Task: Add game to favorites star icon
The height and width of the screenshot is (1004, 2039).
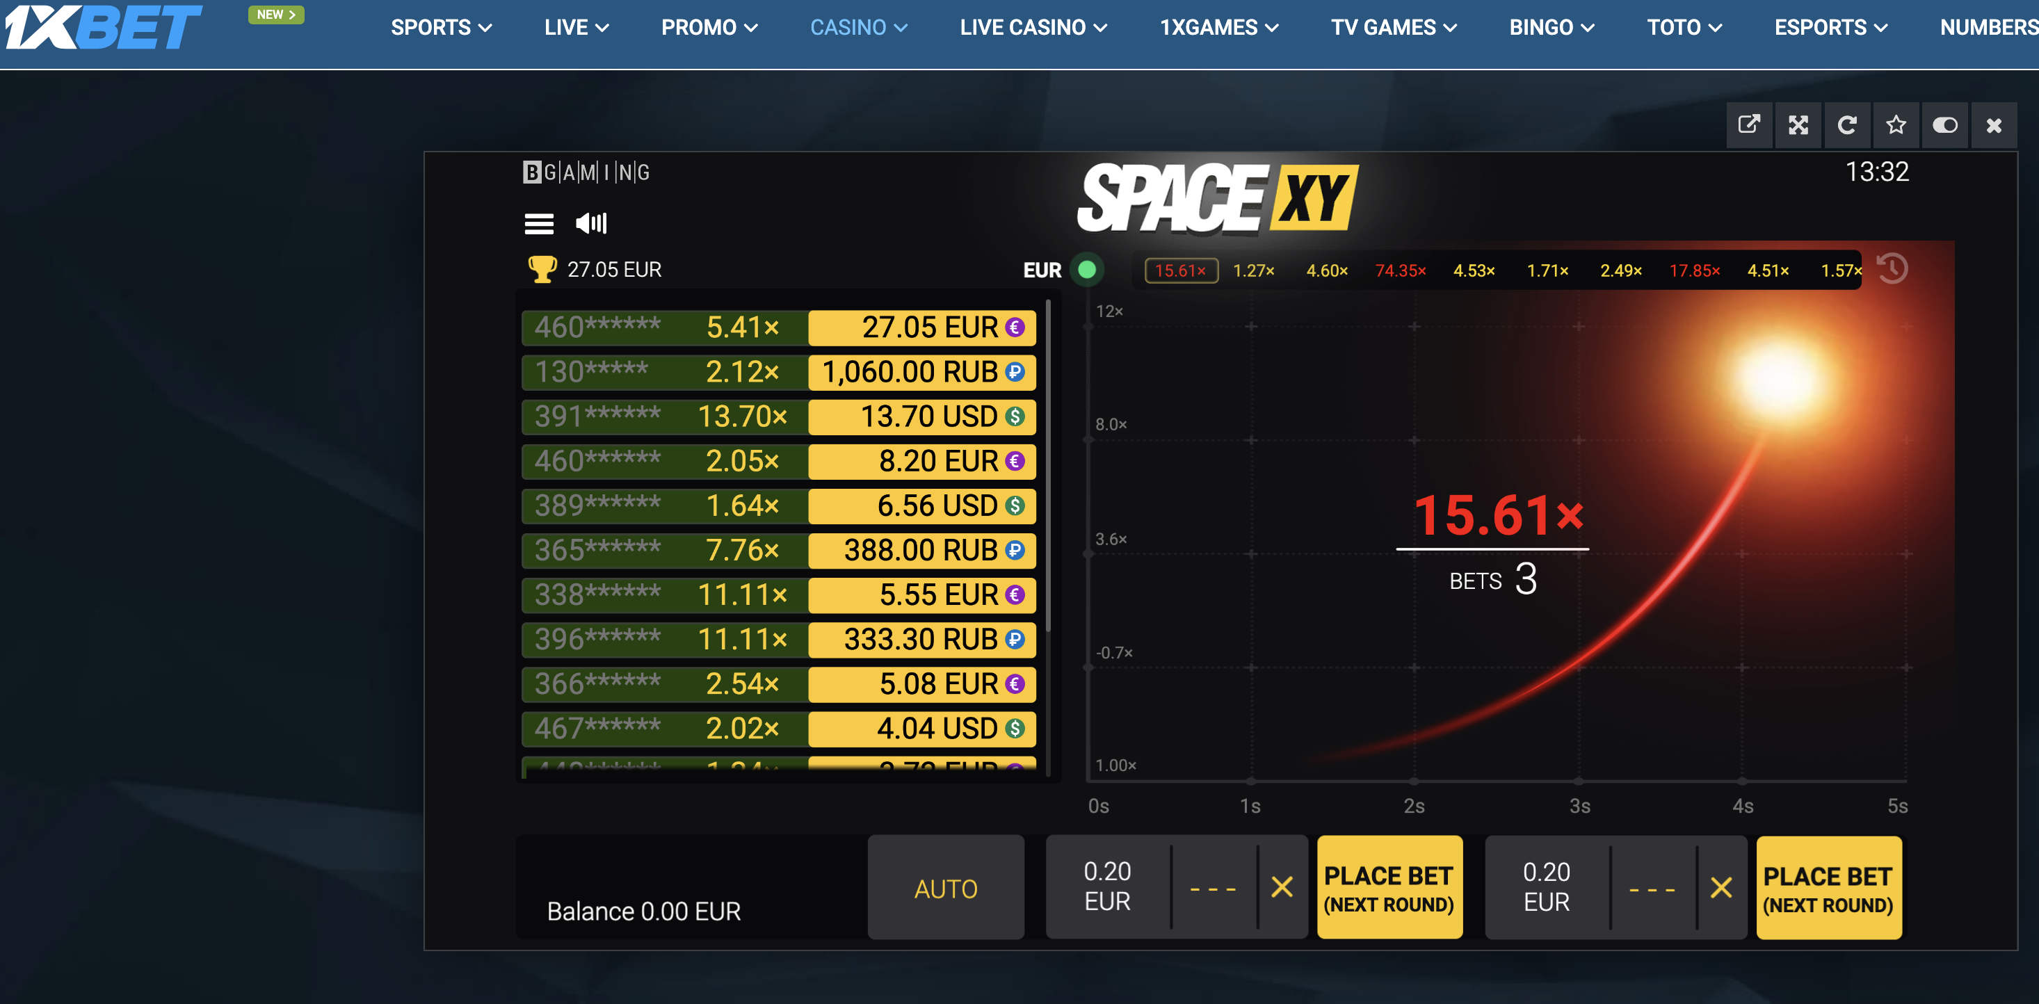Action: (x=1896, y=125)
